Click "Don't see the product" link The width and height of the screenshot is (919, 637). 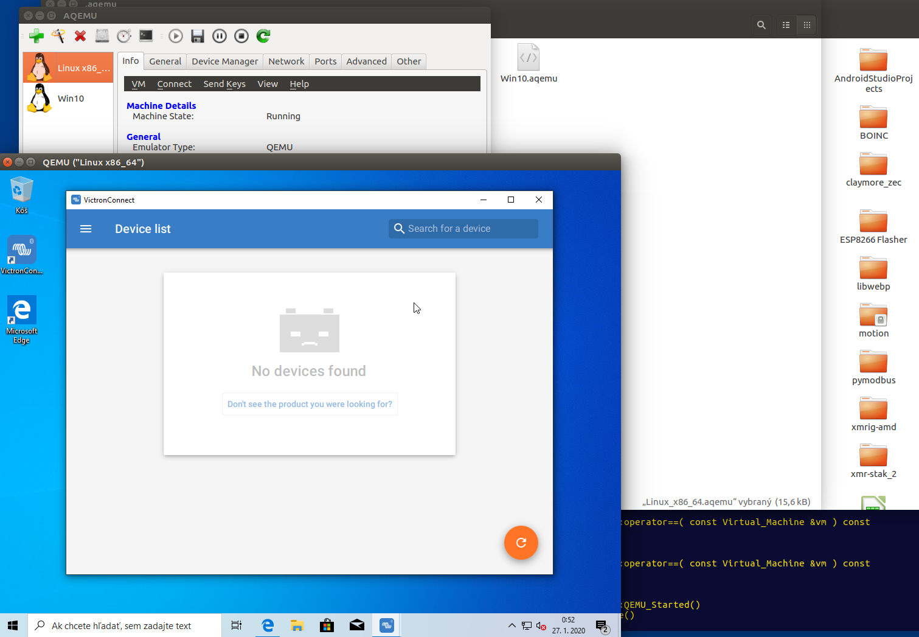point(310,404)
